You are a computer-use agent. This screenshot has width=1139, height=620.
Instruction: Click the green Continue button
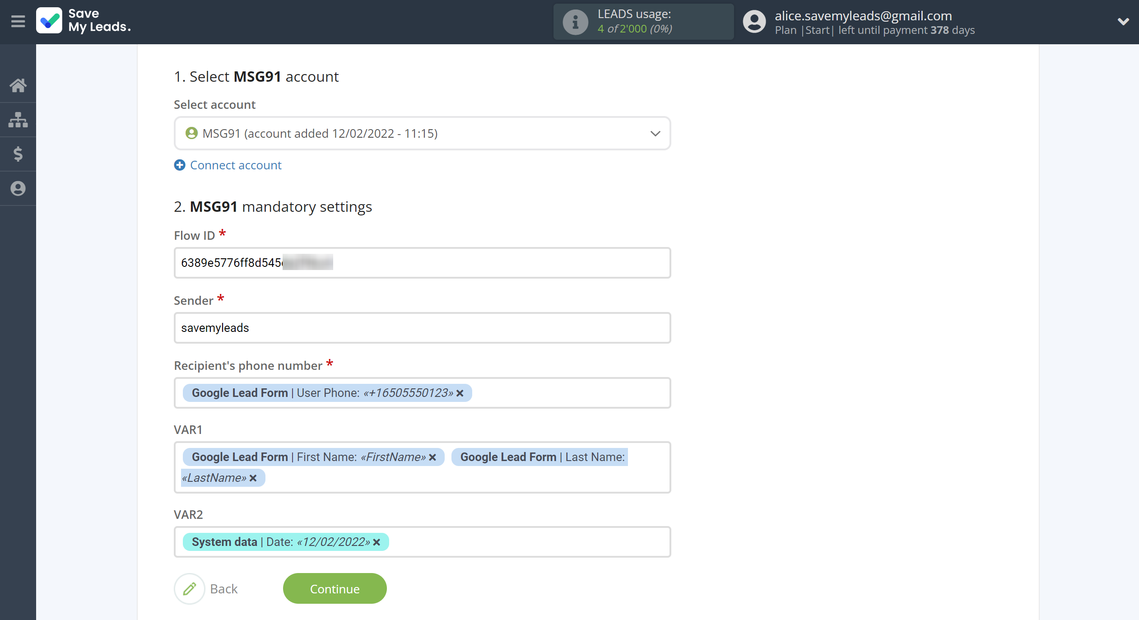[x=335, y=589]
